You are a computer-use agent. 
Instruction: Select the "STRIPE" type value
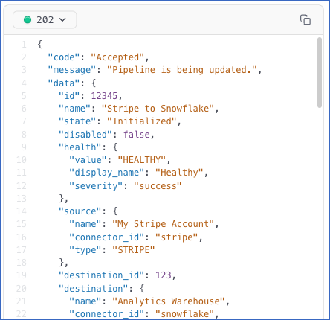tap(134, 250)
